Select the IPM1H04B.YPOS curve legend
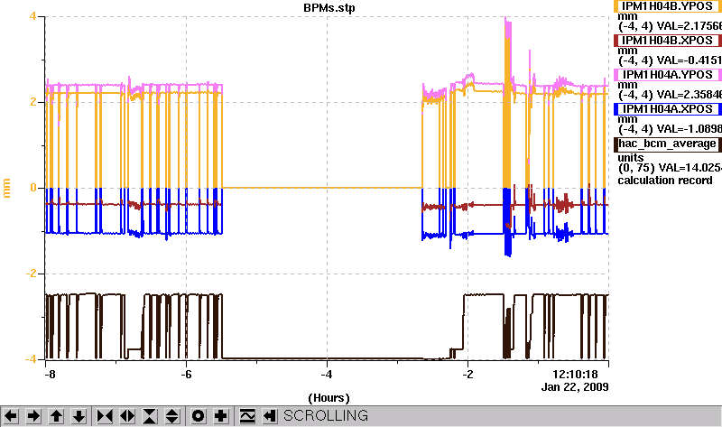The height and width of the screenshot is (427, 722). point(667,6)
